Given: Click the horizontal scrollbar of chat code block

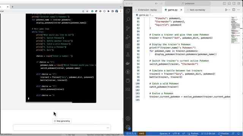Looking at the screenshot, I should tap(49, 102).
